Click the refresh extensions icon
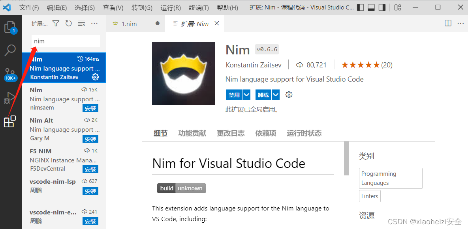Image resolution: width=468 pixels, height=229 pixels. tap(69, 24)
